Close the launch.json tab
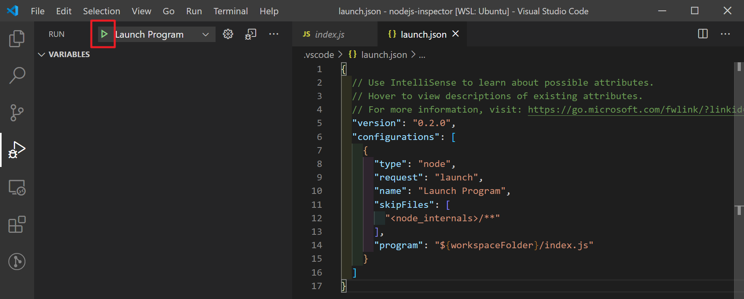 456,34
